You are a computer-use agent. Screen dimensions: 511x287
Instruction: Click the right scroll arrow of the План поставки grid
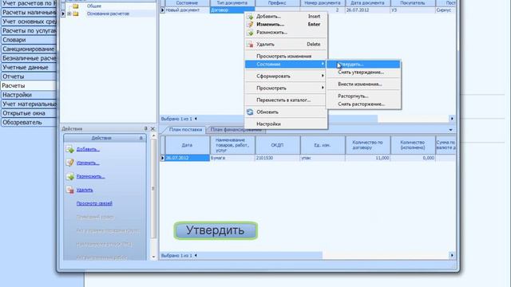pos(452,255)
